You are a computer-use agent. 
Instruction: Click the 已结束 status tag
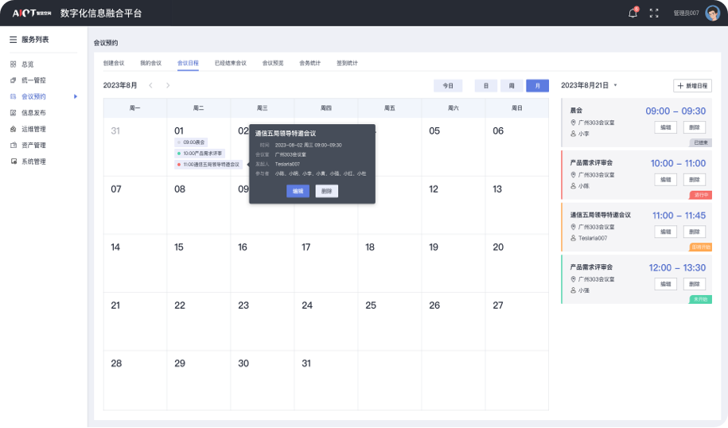coord(701,143)
